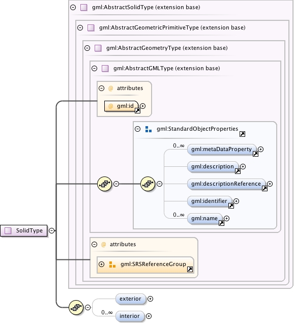Expand the gml:name element
Viewport: 294px width, 324px height.
(227, 218)
